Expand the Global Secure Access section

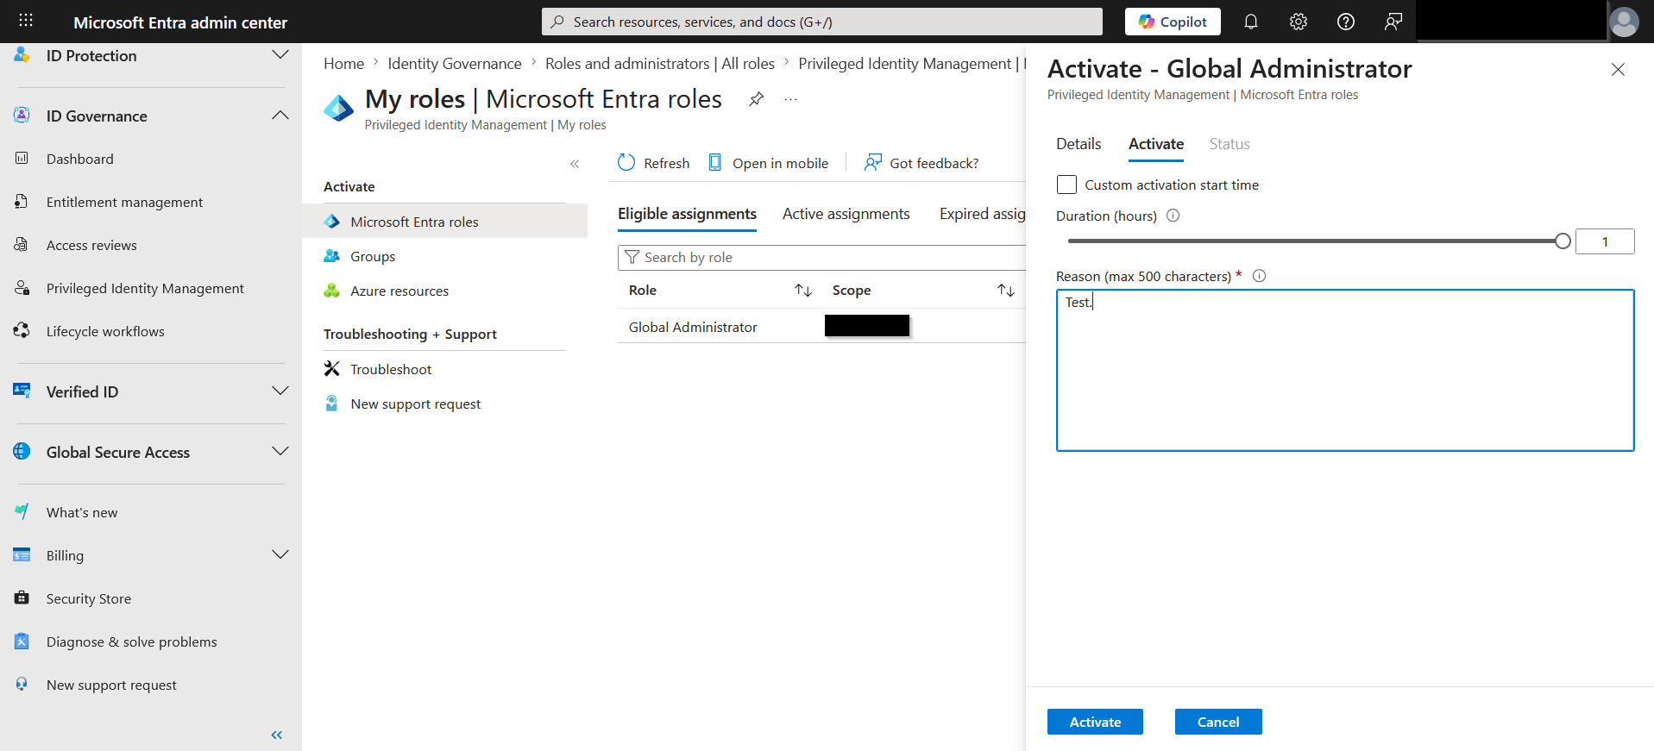pyautogui.click(x=280, y=452)
